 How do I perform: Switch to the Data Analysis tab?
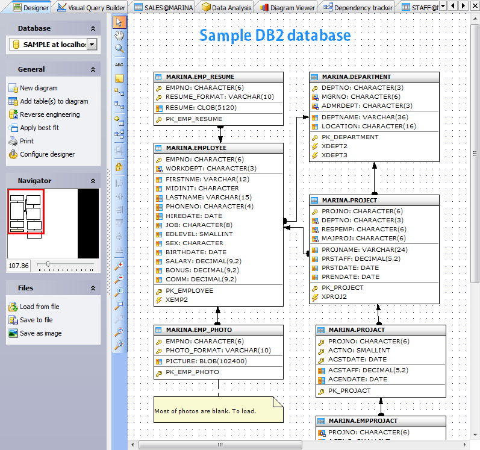[227, 8]
